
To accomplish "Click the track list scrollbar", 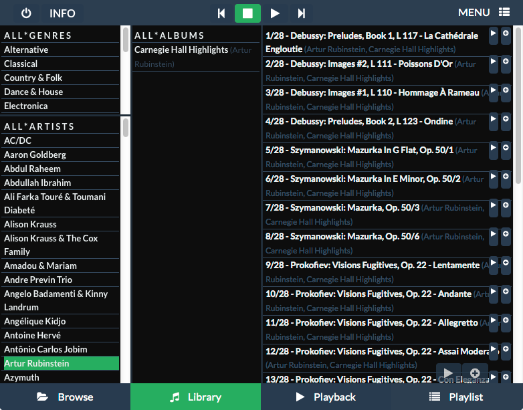I will coord(518,105).
